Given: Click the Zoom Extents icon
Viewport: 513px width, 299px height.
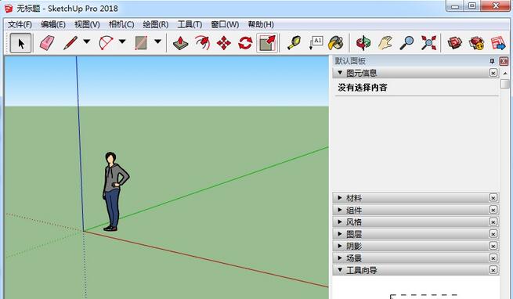Looking at the screenshot, I should tap(428, 43).
